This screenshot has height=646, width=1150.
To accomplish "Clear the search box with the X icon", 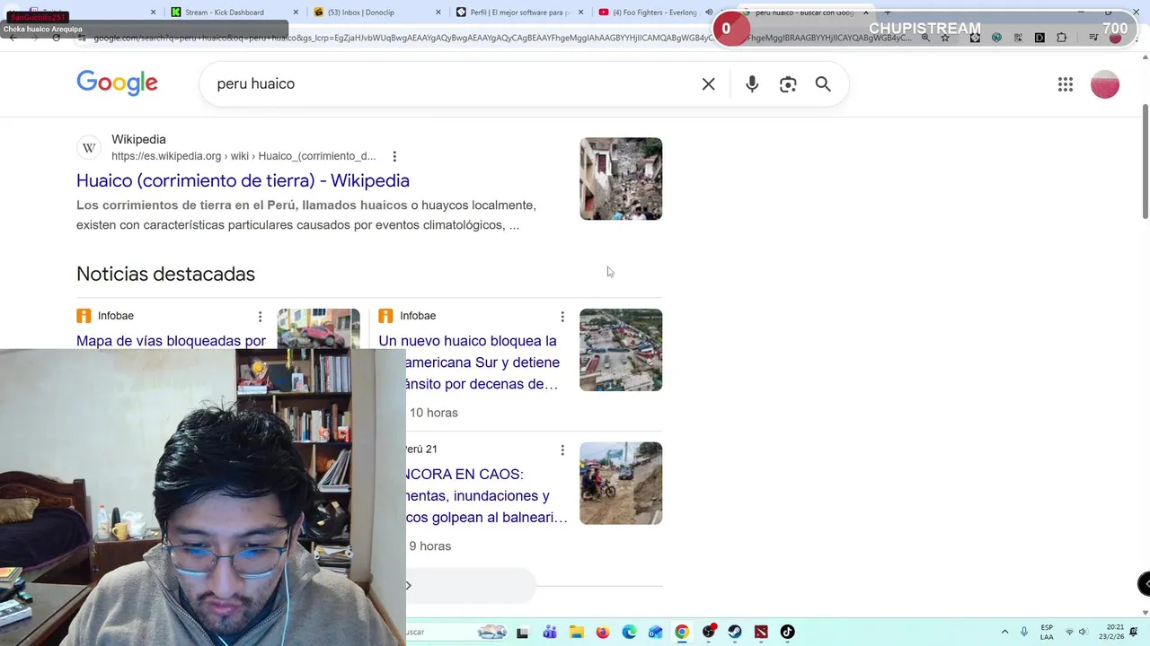I will pos(708,83).
